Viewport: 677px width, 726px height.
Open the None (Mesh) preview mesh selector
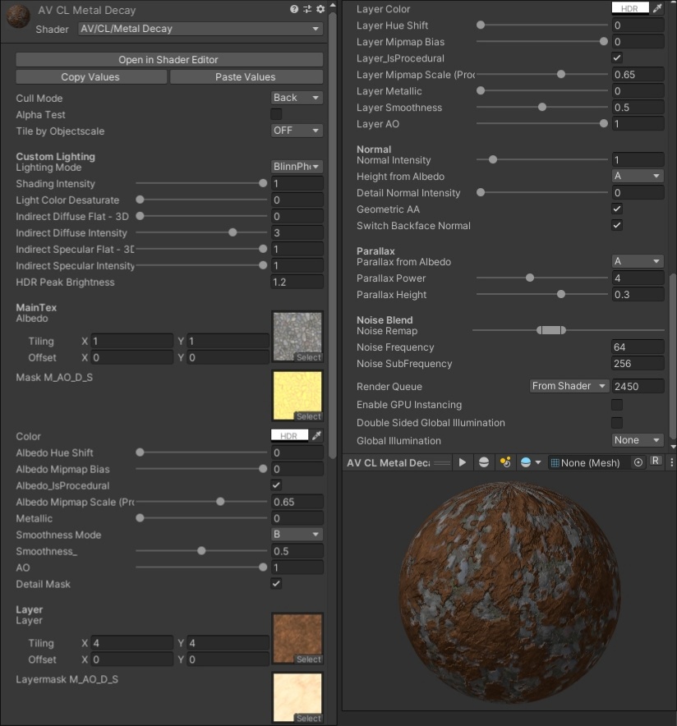tap(586, 462)
